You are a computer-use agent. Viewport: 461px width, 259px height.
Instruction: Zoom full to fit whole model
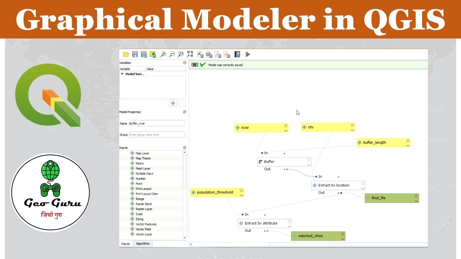pos(190,54)
